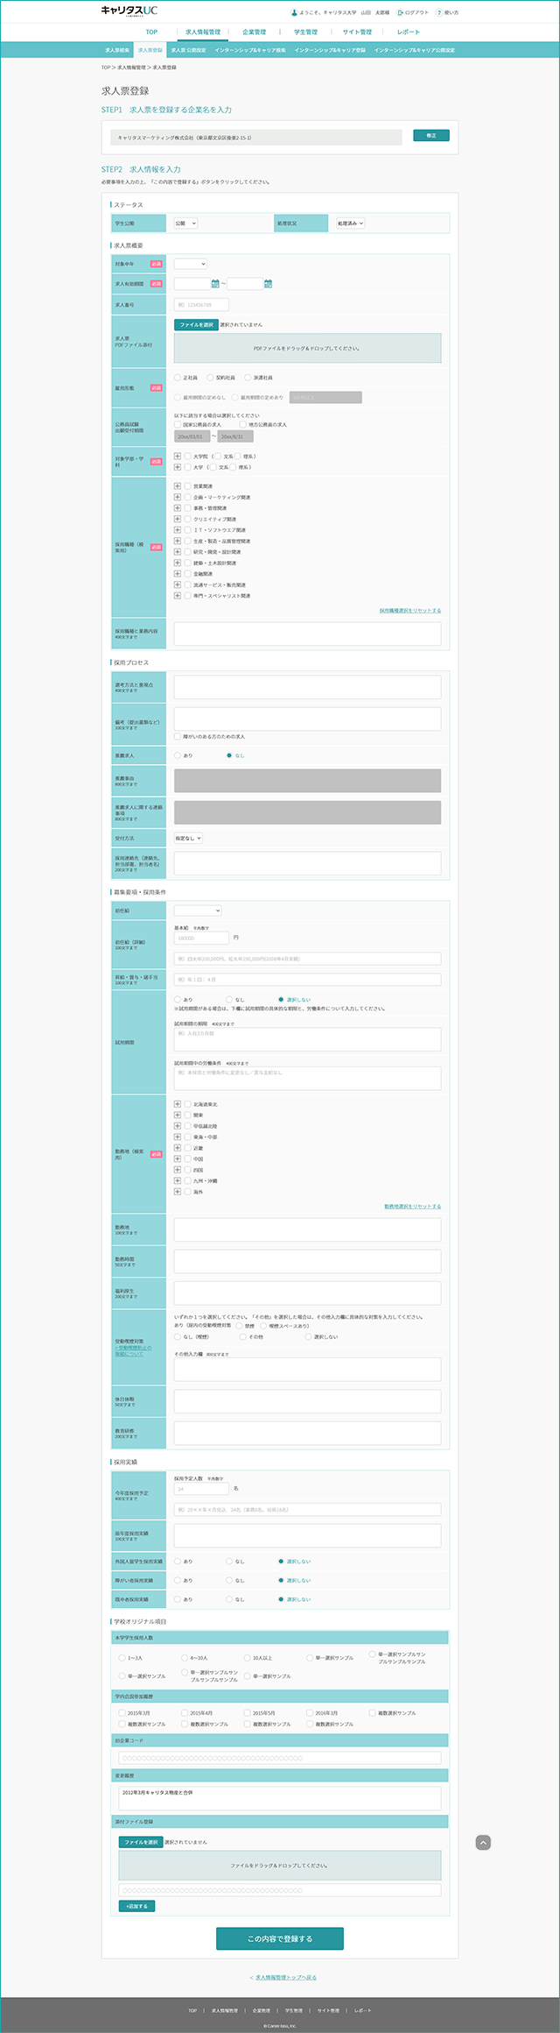The image size is (560, 2033).
Task: Click the 求人番号 input field
Action: click(x=201, y=305)
